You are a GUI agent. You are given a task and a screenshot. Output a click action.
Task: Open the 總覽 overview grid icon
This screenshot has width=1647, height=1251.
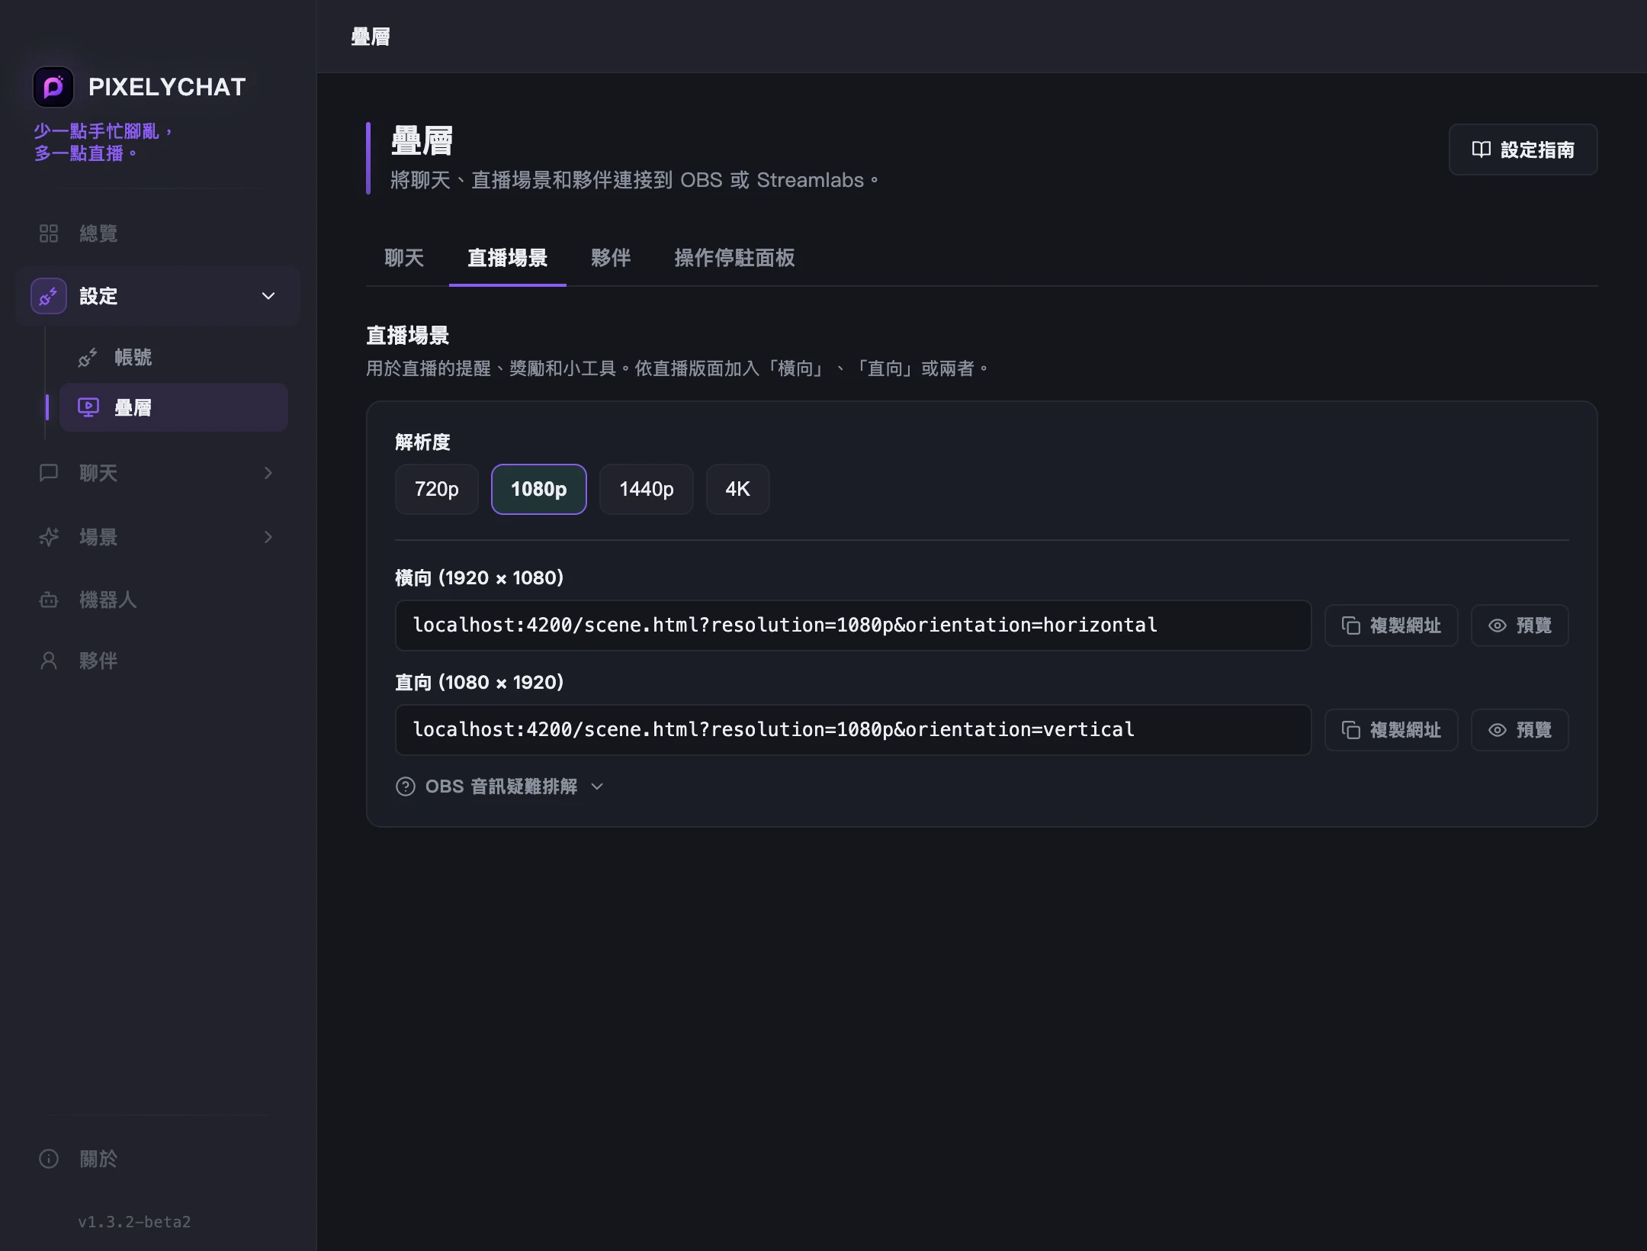pos(49,233)
